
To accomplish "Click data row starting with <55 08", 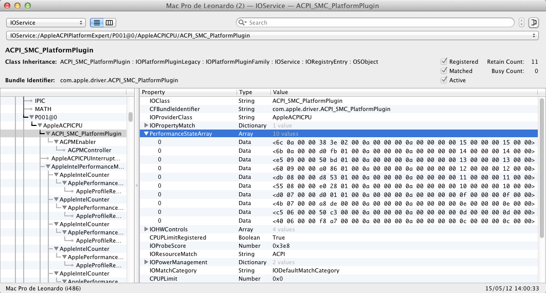I will 339,186.
